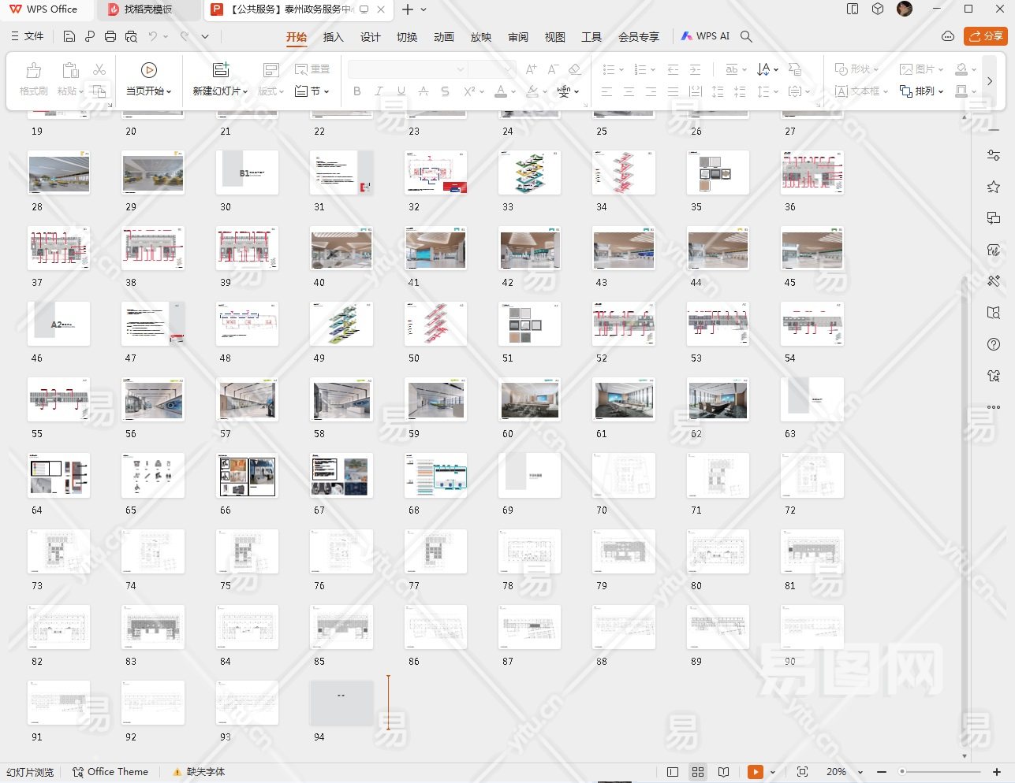
Task: Switch to normal view in status bar
Action: point(673,772)
